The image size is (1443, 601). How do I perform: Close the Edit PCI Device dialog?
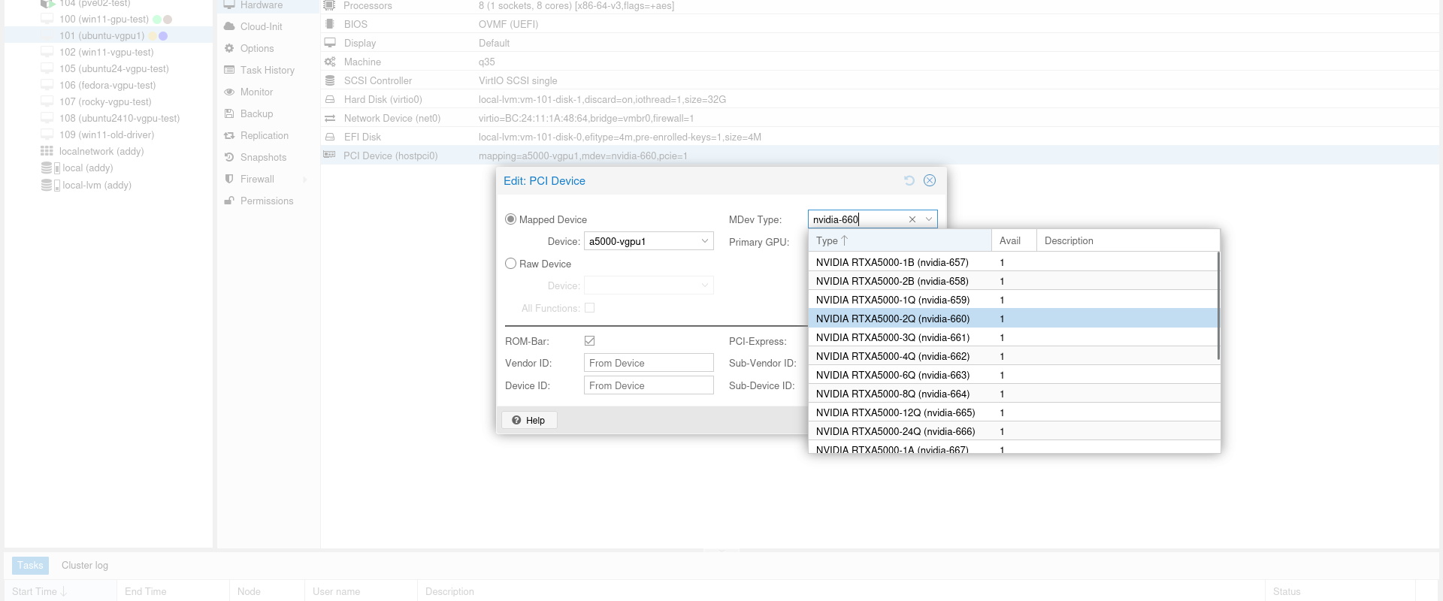point(930,180)
